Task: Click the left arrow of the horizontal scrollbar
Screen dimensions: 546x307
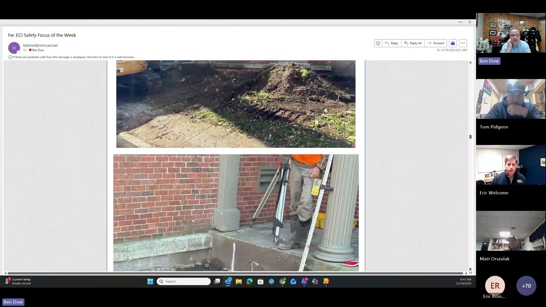Action: 5,273
